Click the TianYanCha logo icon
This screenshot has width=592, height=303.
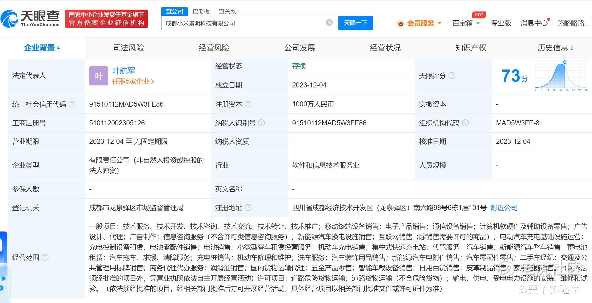tap(10, 19)
